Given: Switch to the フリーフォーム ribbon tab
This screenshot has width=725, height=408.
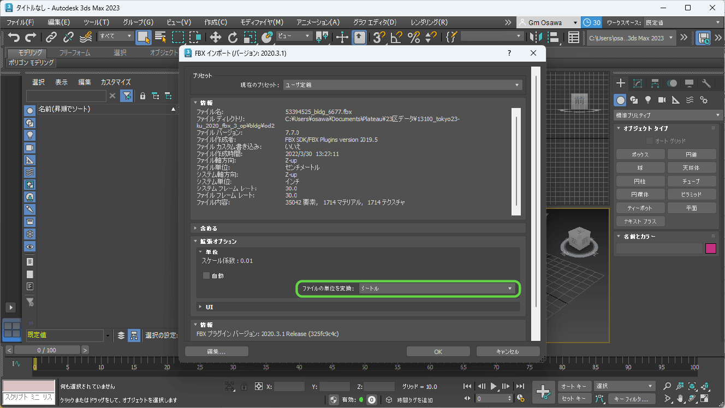Looking at the screenshot, I should pyautogui.click(x=75, y=53).
